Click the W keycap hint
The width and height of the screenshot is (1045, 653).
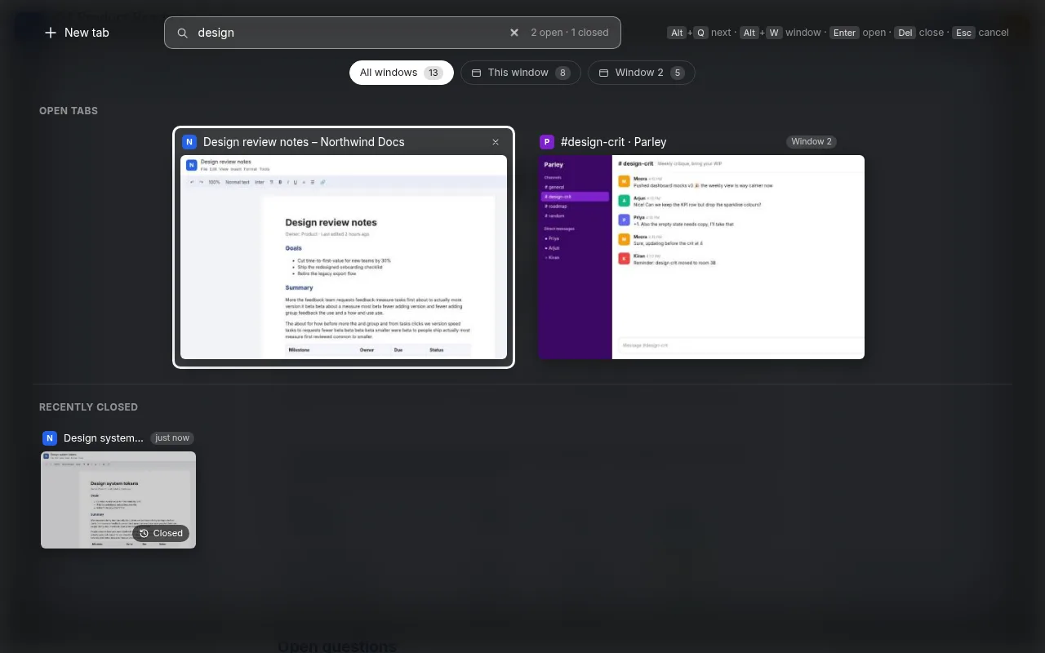click(x=774, y=33)
